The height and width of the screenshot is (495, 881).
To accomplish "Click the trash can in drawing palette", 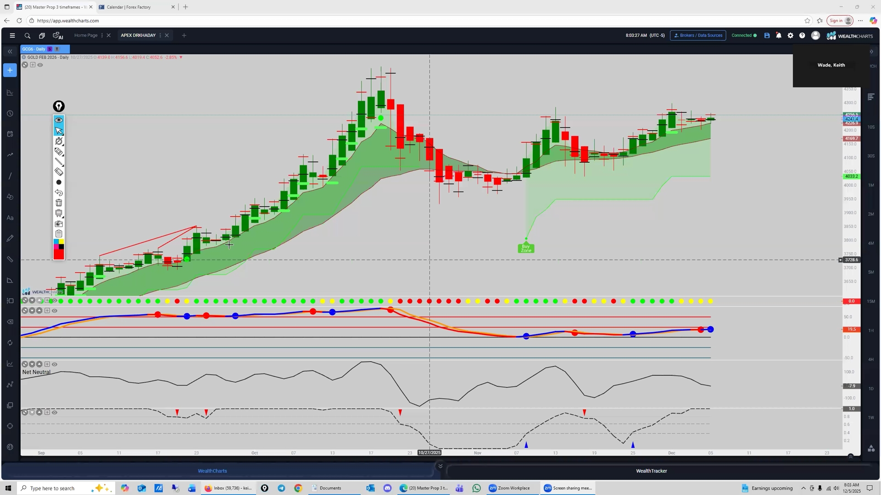I will pyautogui.click(x=59, y=203).
